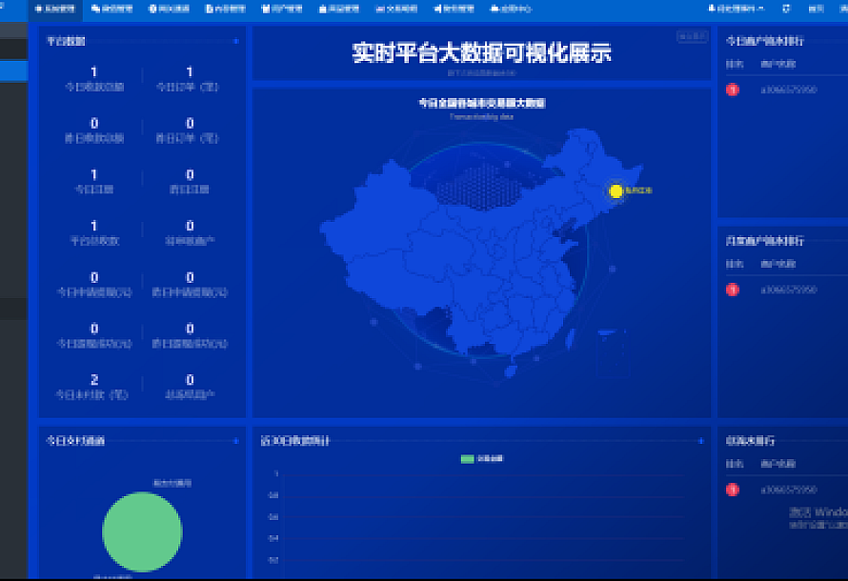Click the 今日订单 count in 平台数据
This screenshot has height=581, width=848.
point(190,72)
